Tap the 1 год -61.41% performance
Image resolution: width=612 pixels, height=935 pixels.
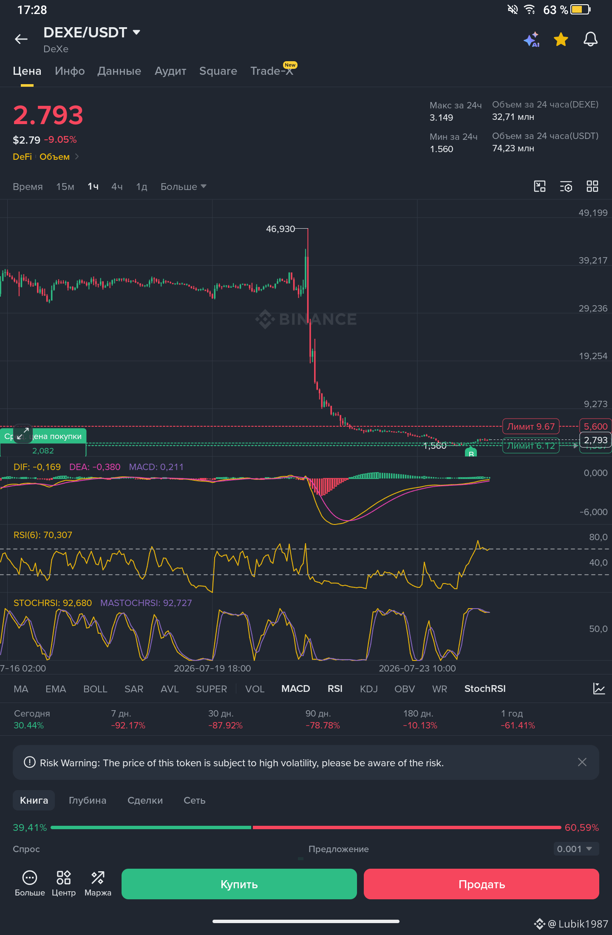pyautogui.click(x=518, y=719)
